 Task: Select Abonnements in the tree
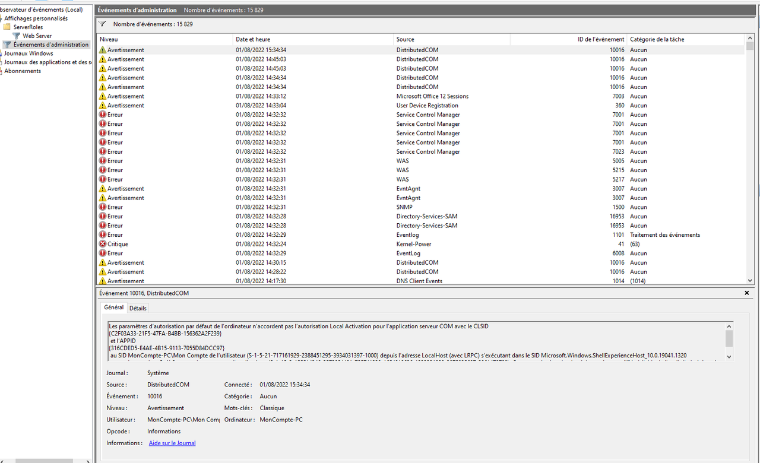point(23,71)
